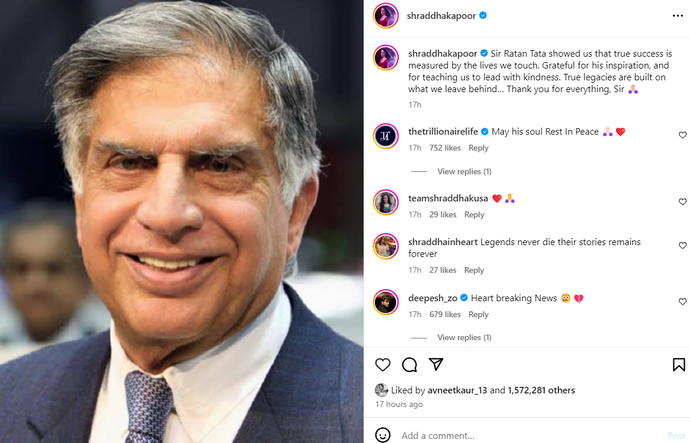The image size is (690, 443).
Task: Open the three-dot more options menu
Action: tap(678, 16)
